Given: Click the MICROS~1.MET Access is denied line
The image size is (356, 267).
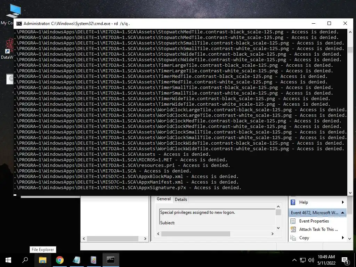Looking at the screenshot, I should (121, 160).
